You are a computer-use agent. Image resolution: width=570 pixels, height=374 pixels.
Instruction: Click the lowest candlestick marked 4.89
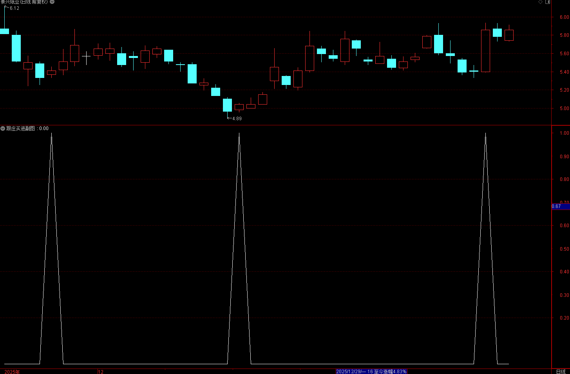[227, 105]
